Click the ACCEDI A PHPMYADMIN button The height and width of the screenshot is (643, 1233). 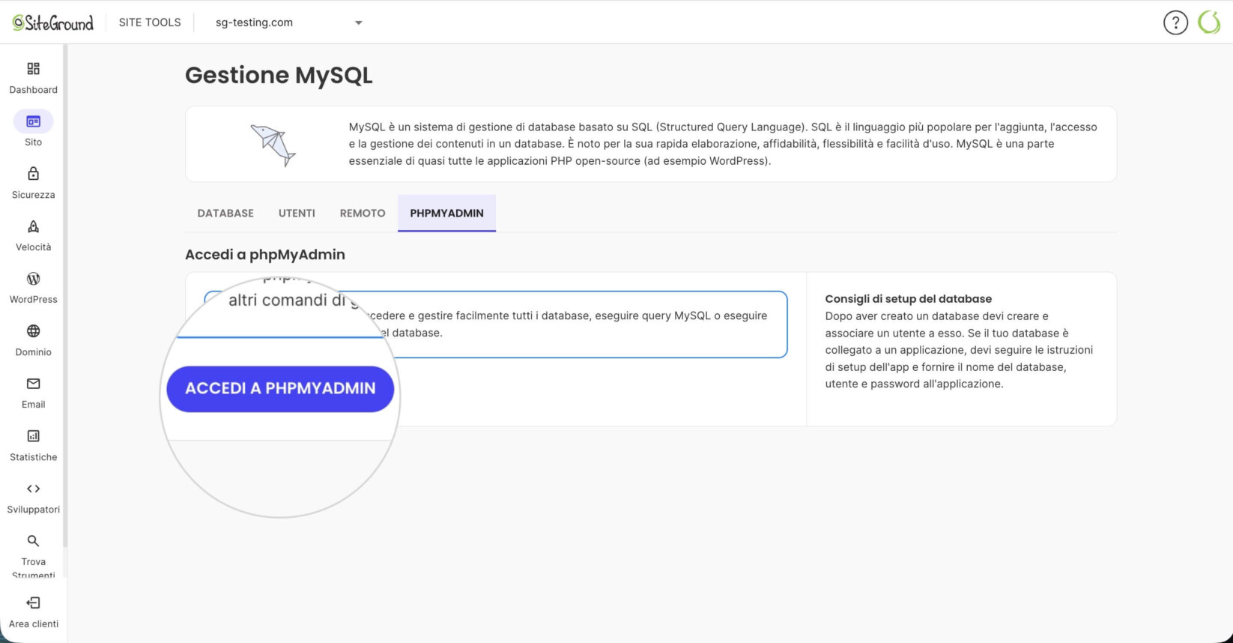[280, 389]
